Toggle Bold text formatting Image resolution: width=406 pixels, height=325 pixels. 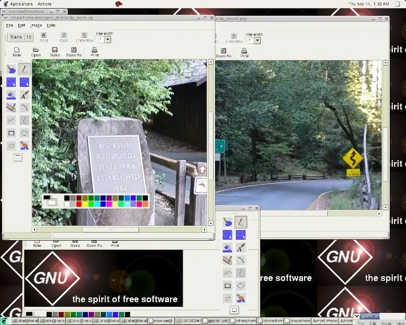[43, 37]
